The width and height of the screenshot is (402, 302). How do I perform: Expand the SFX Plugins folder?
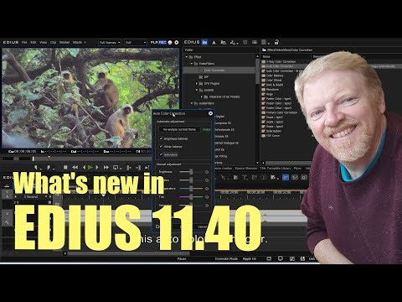tap(196, 83)
